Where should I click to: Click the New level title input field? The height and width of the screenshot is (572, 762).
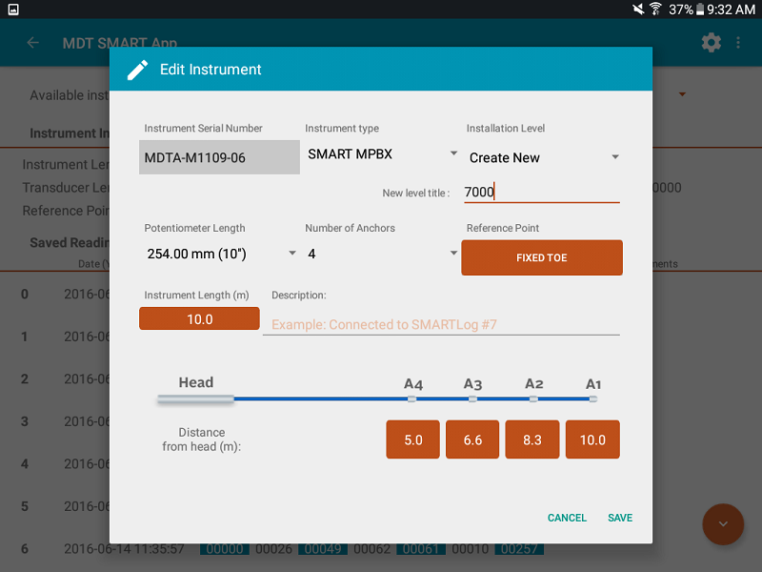pos(542,192)
